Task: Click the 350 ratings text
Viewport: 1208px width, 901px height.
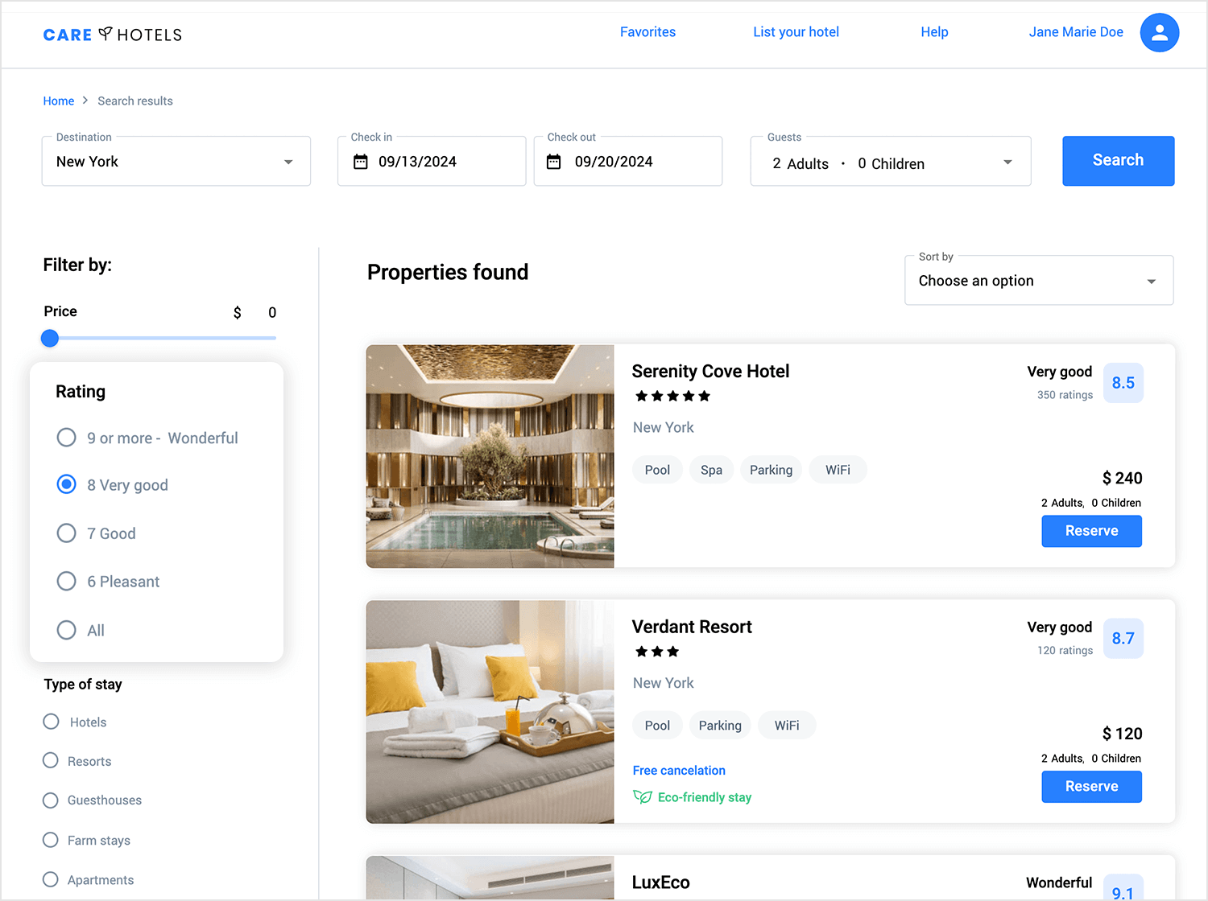Action: 1065,395
